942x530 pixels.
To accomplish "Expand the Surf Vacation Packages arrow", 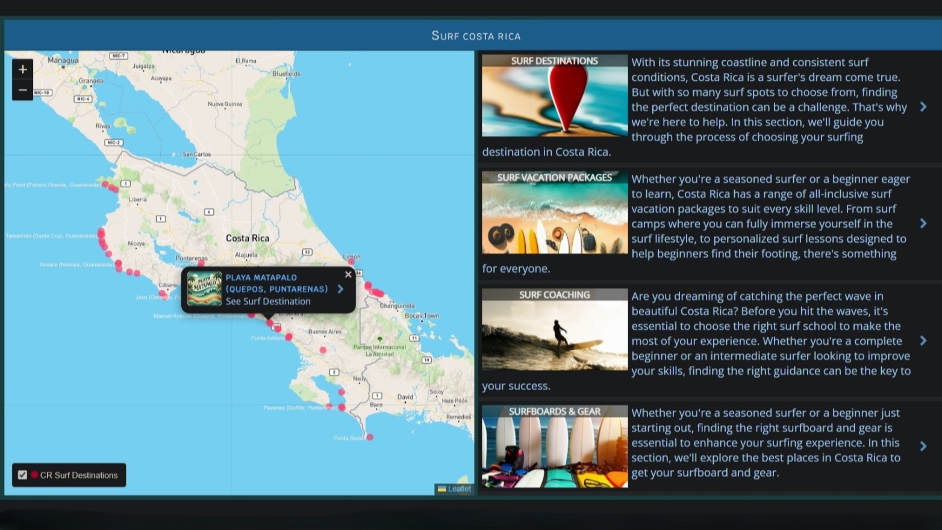I will coord(923,223).
